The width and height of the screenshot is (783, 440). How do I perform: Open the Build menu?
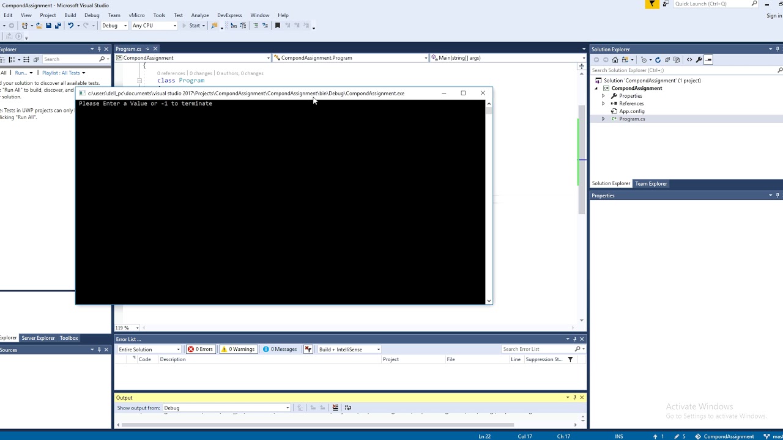pyautogui.click(x=70, y=15)
